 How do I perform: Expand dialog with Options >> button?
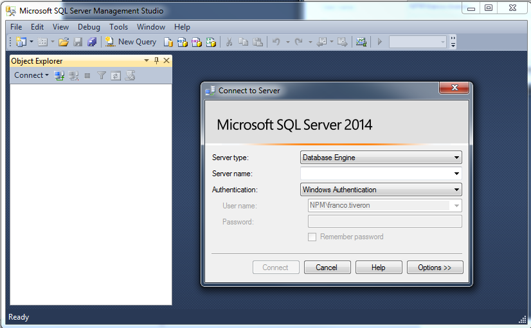pos(435,268)
